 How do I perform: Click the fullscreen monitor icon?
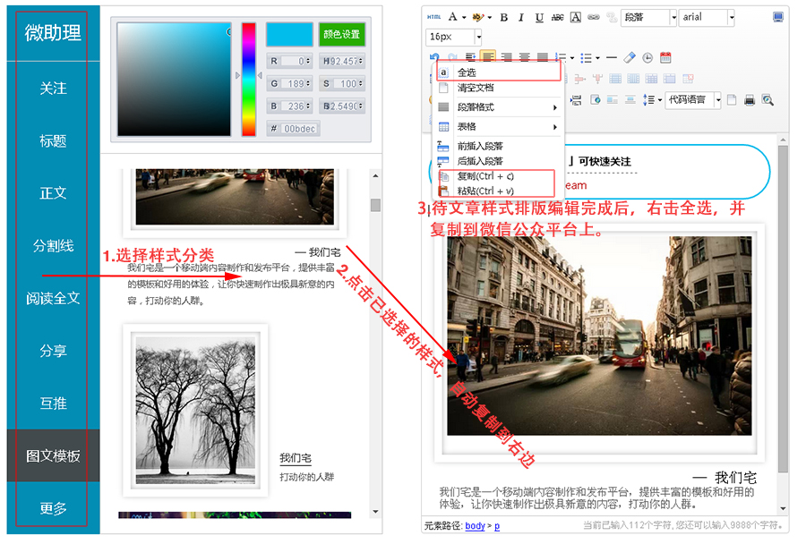pyautogui.click(x=777, y=17)
